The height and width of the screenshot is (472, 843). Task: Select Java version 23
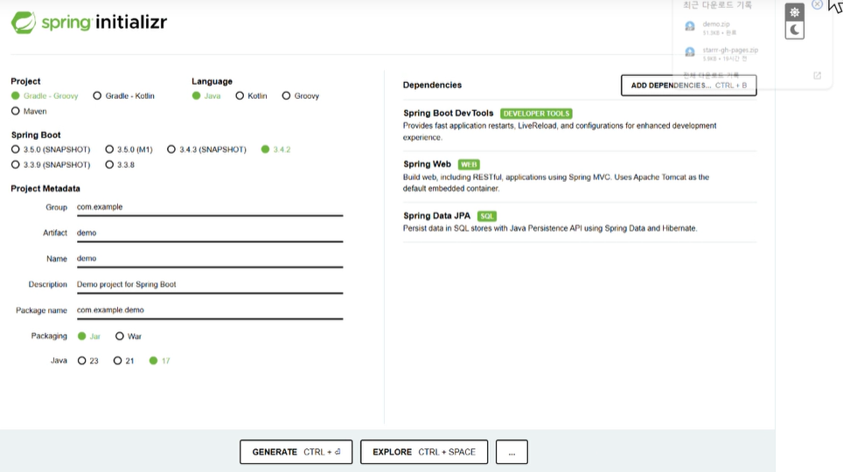click(x=88, y=361)
